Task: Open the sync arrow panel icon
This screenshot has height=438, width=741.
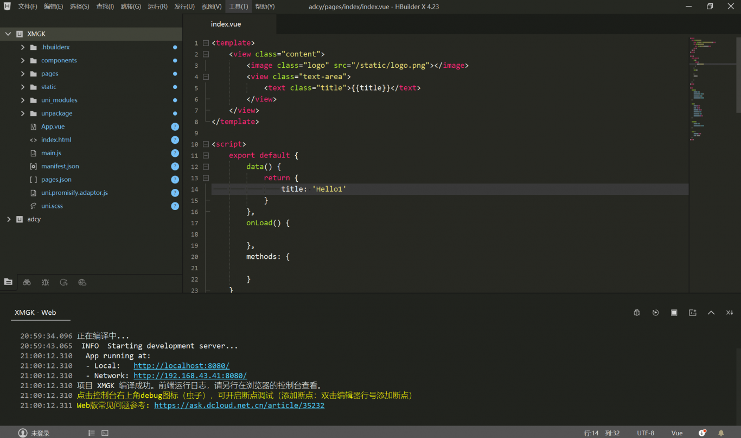Action: pyautogui.click(x=64, y=282)
